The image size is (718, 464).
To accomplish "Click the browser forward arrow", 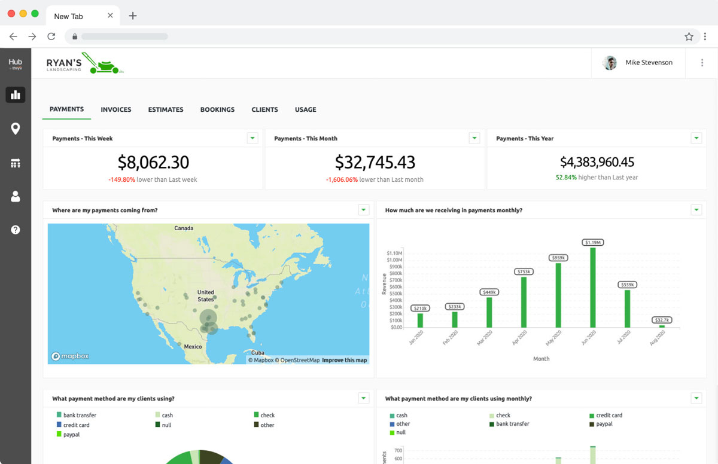I will pyautogui.click(x=32, y=36).
